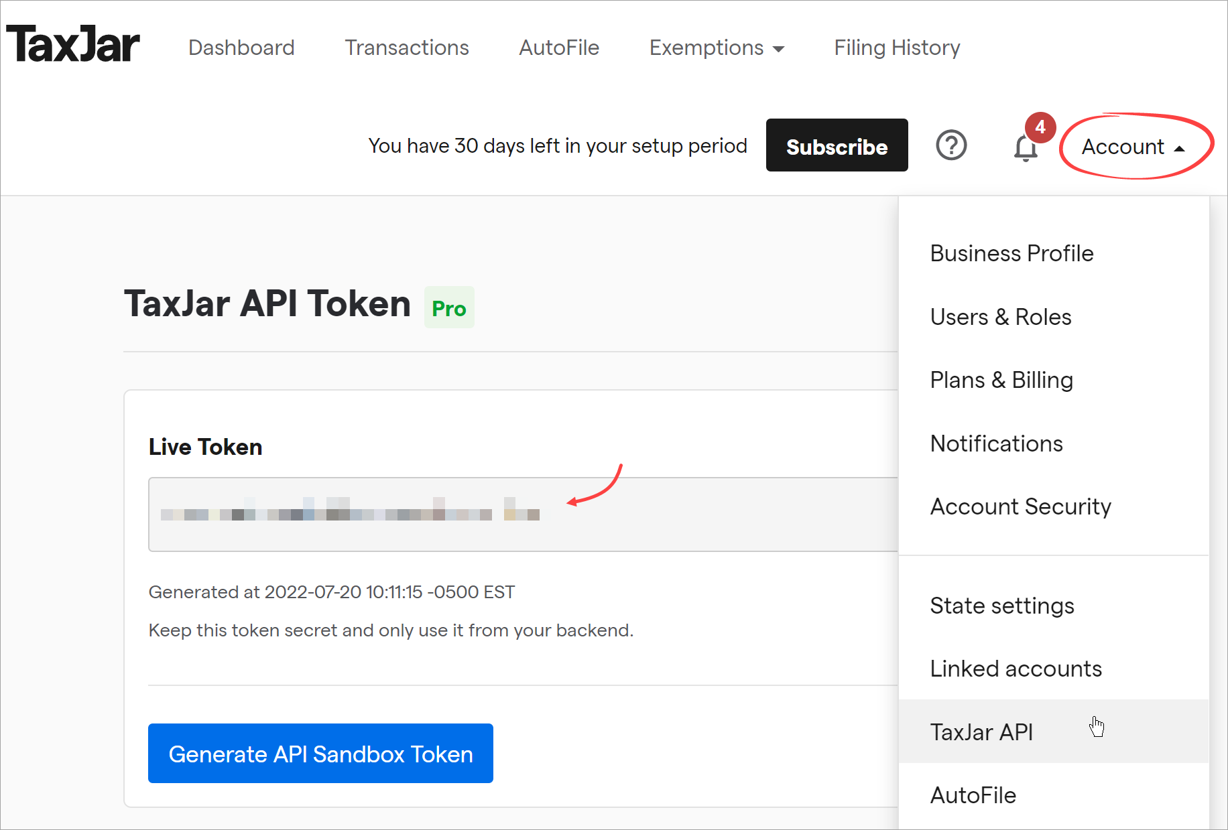This screenshot has height=830, width=1228.
Task: Open AutoFile in top navigation
Action: [x=559, y=48]
